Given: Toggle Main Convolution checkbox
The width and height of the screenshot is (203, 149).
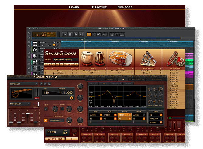Looking at the screenshot, I should [x=161, y=119].
